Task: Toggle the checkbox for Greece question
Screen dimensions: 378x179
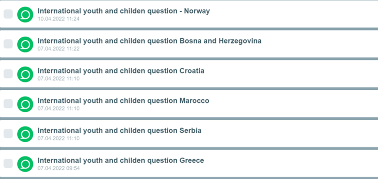Action: pos(8,163)
